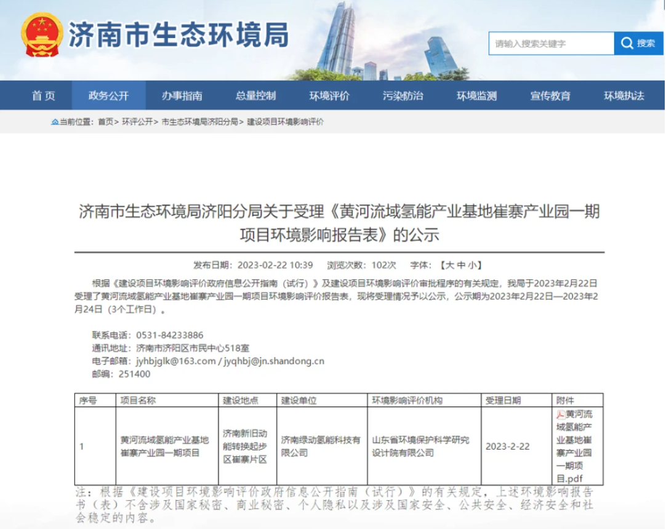This screenshot has height=529, width=666.
Task: Set font size to 小
Action: point(472,265)
